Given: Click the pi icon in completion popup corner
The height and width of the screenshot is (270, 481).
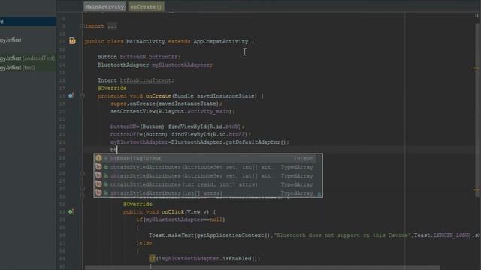Looking at the screenshot, I should coord(319,194).
